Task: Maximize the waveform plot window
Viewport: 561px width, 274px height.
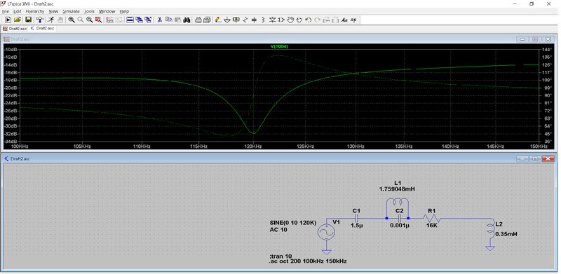Action: pos(535,39)
